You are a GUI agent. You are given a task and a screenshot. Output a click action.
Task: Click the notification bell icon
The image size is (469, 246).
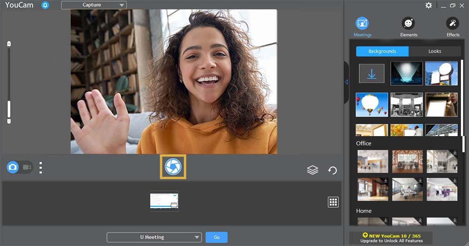(45, 5)
